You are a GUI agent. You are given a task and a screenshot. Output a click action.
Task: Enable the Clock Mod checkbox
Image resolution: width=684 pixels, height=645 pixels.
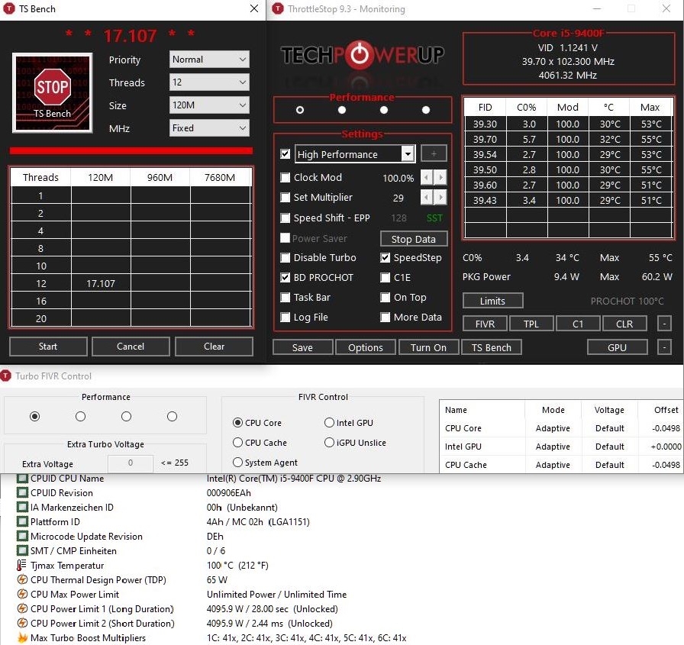pos(286,178)
